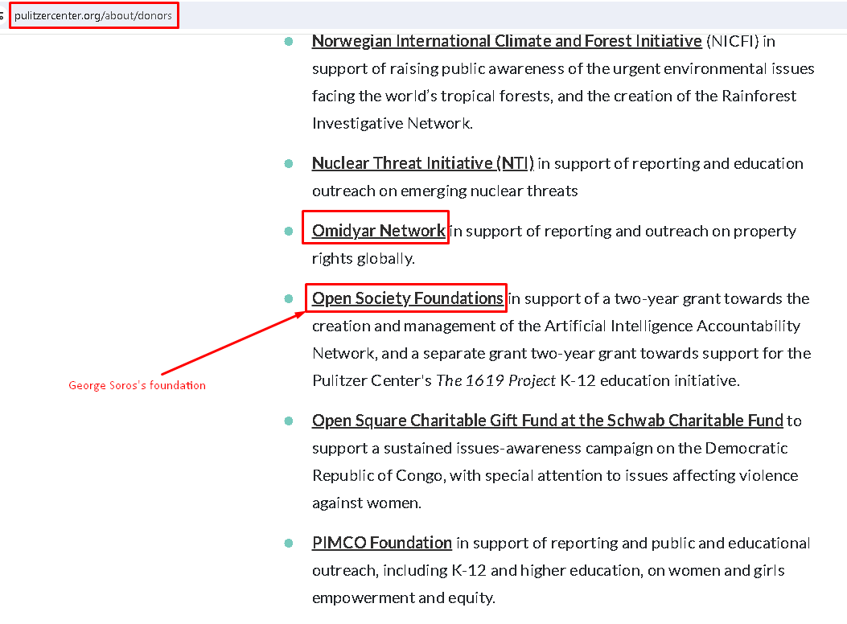Open the Open Square Charitable Gift Fund link
The image size is (847, 624).
point(547,421)
